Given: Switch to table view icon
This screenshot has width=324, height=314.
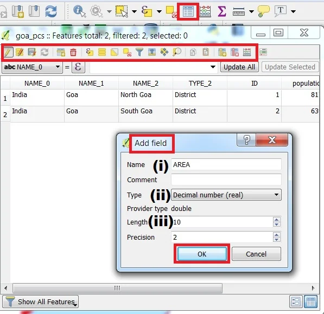Looking at the screenshot, I should pyautogui.click(x=311, y=302).
